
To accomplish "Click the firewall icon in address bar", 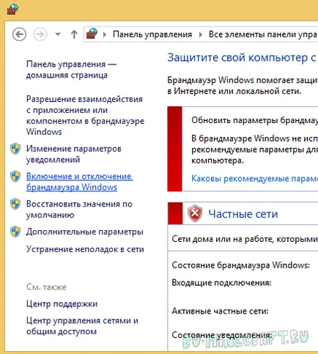I will (92, 34).
